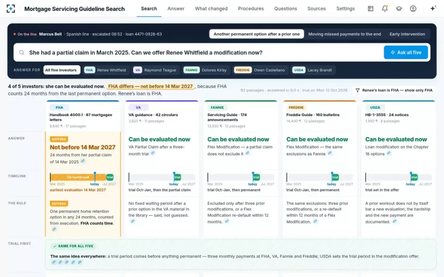Select the VA Raymond Teague chip
Viewport: 444px width, 277px height.
(156, 70)
